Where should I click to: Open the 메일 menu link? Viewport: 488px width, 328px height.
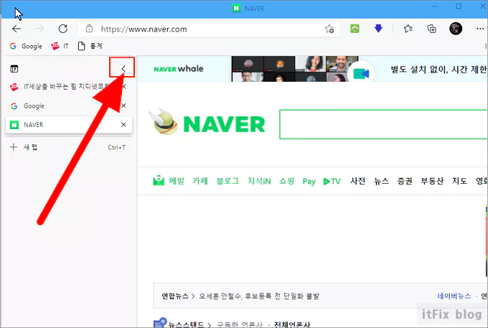coord(177,181)
